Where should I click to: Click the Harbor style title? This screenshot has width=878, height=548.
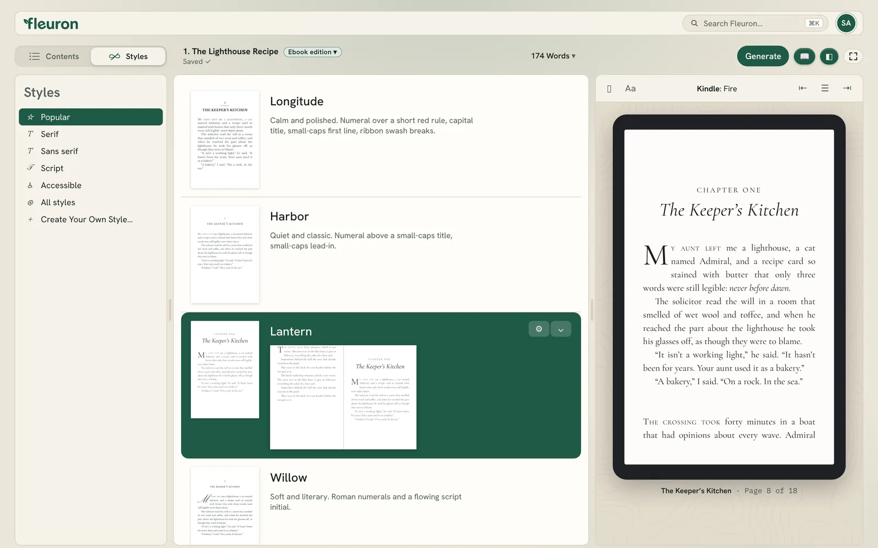[x=289, y=216]
